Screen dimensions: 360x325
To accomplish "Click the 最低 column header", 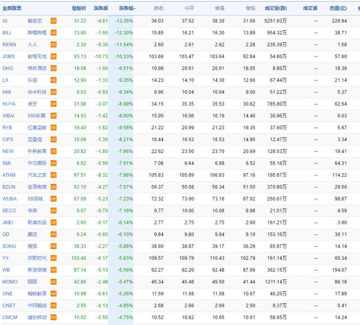I will [x=250, y=8].
